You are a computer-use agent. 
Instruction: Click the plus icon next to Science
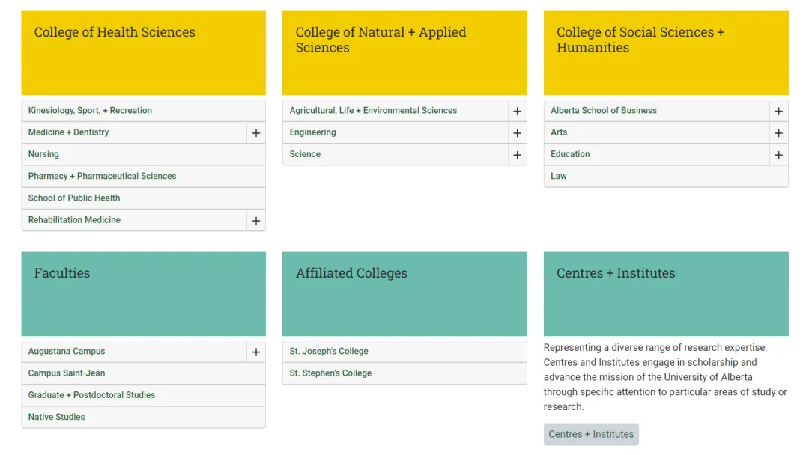[x=517, y=155]
